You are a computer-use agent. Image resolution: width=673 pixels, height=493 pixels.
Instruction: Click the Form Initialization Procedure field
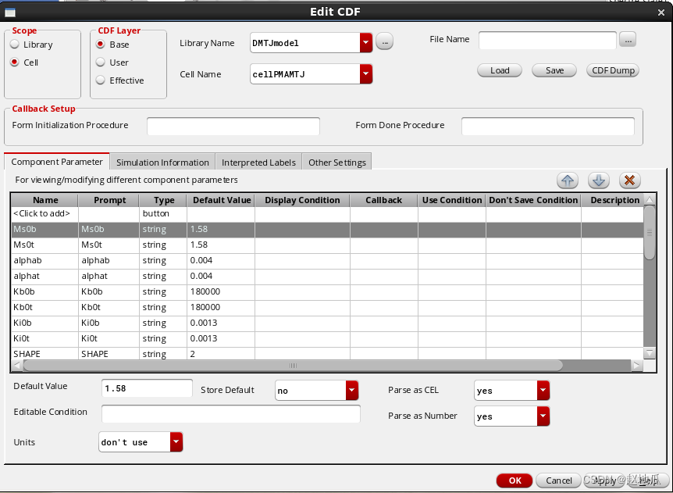(233, 127)
